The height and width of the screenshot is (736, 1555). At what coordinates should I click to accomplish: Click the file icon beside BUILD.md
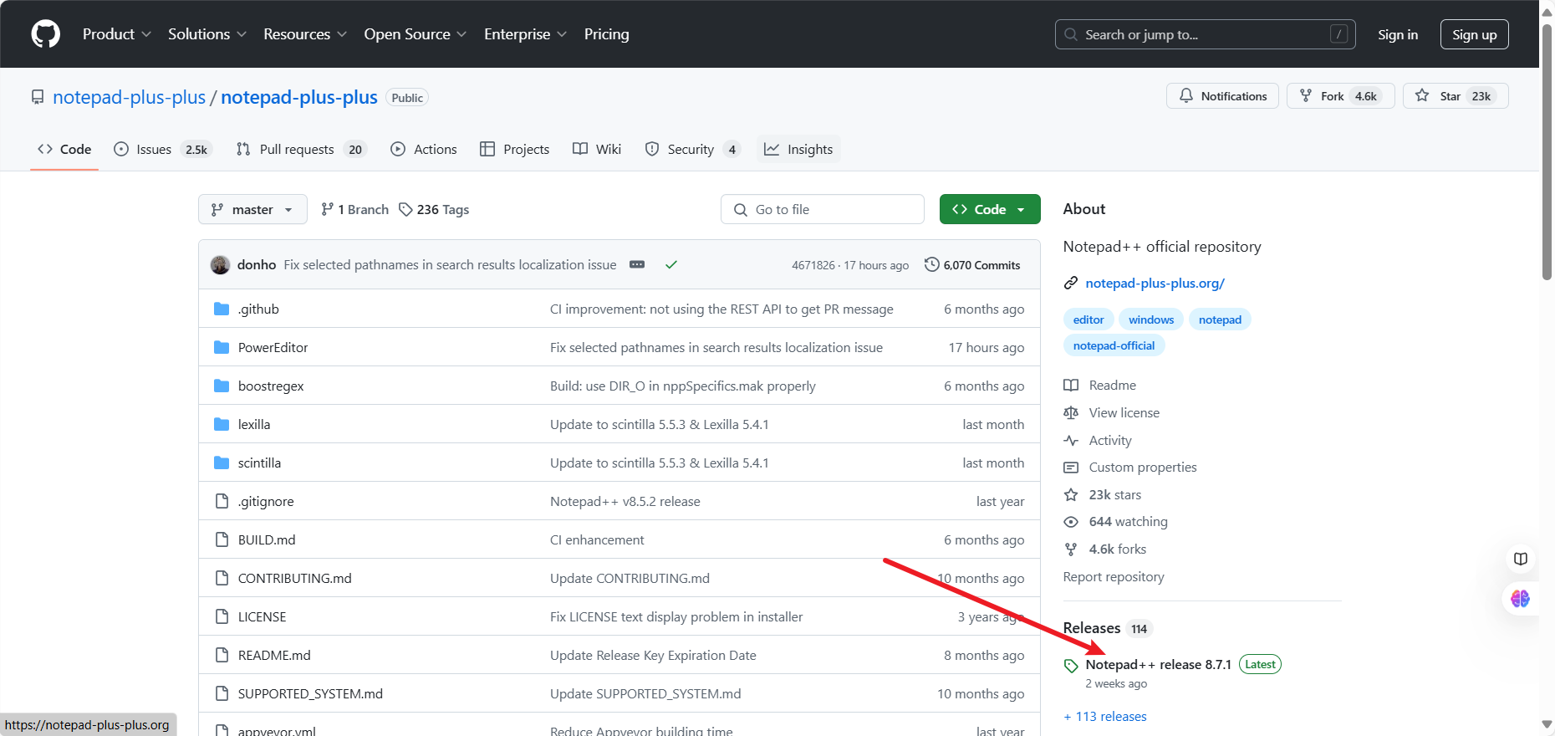coord(222,539)
